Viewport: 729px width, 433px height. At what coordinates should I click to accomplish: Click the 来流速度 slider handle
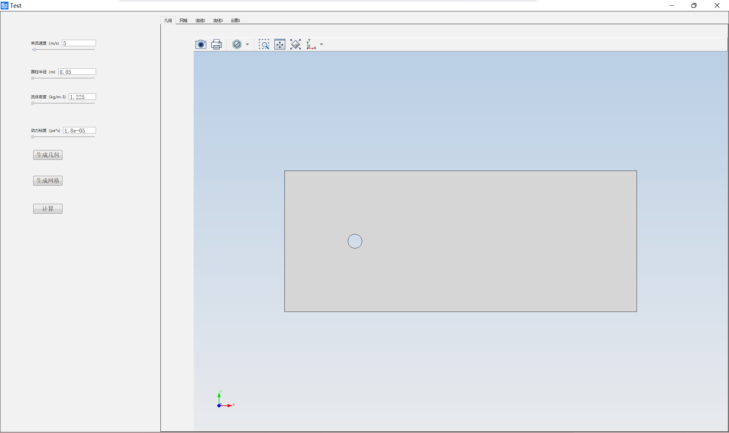click(x=34, y=50)
